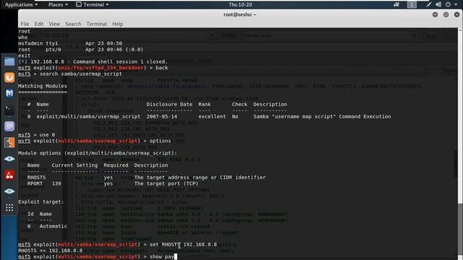Viewport: 463px width, 260px height.
Task: Minimize the terminal window
Action: point(435,14)
